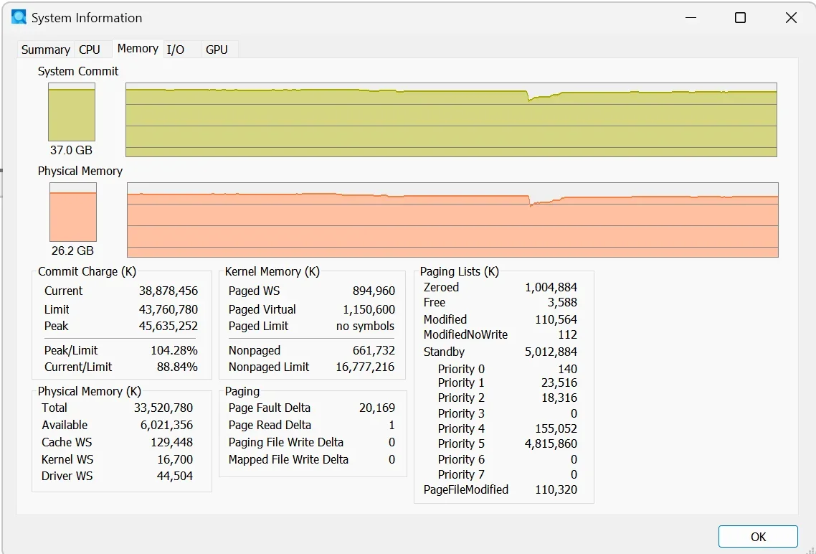Screen dimensions: 816x554
Task: Close the System Information window
Action: (791, 18)
